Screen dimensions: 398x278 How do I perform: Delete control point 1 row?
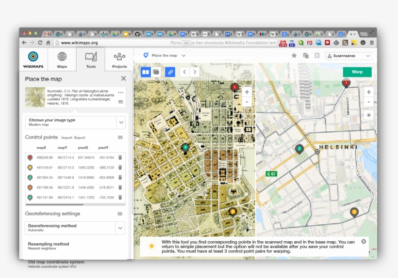pos(120,157)
